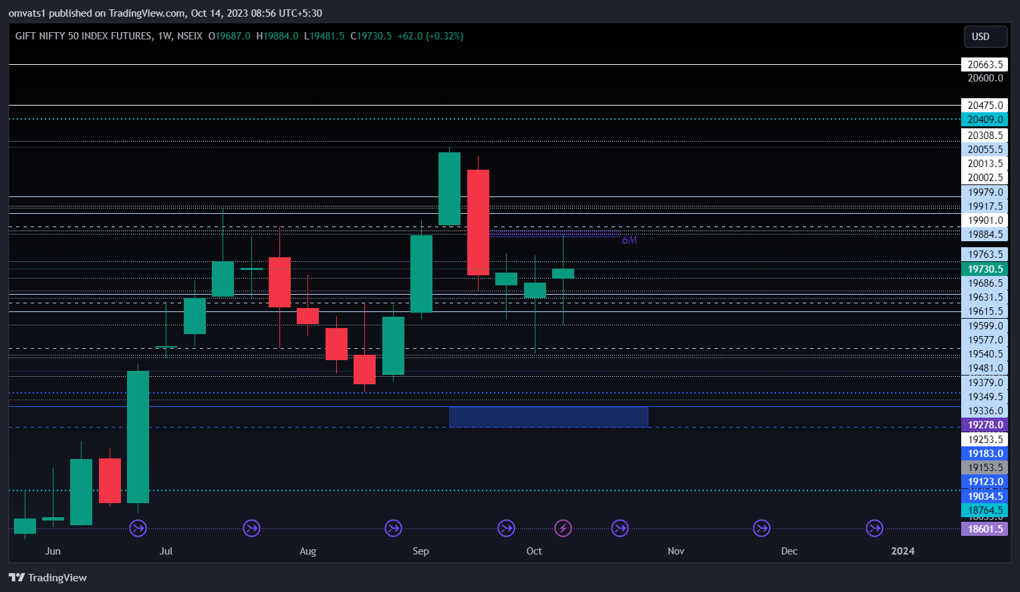Click the 6M label on the chart

click(629, 240)
